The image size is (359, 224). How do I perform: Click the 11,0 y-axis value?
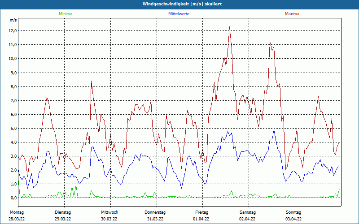(13, 45)
